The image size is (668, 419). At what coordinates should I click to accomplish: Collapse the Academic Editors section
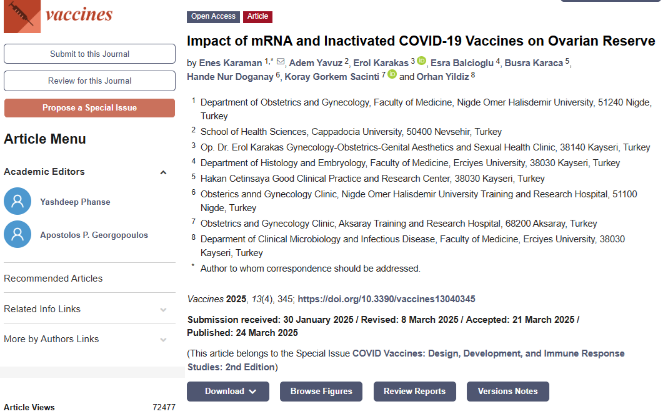163,172
